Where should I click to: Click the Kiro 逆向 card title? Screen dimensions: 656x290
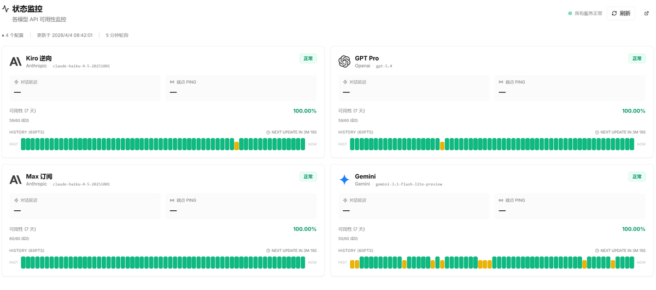click(x=39, y=58)
